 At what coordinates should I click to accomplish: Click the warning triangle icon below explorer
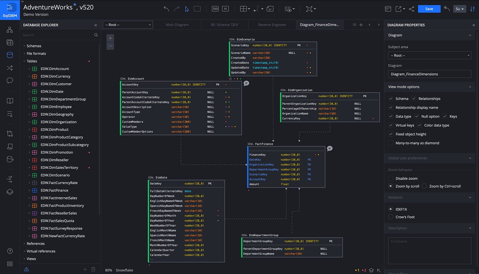point(27,269)
